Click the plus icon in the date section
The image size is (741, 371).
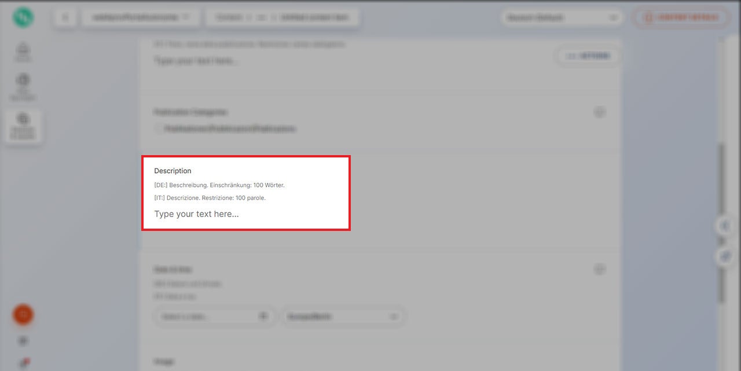point(600,269)
